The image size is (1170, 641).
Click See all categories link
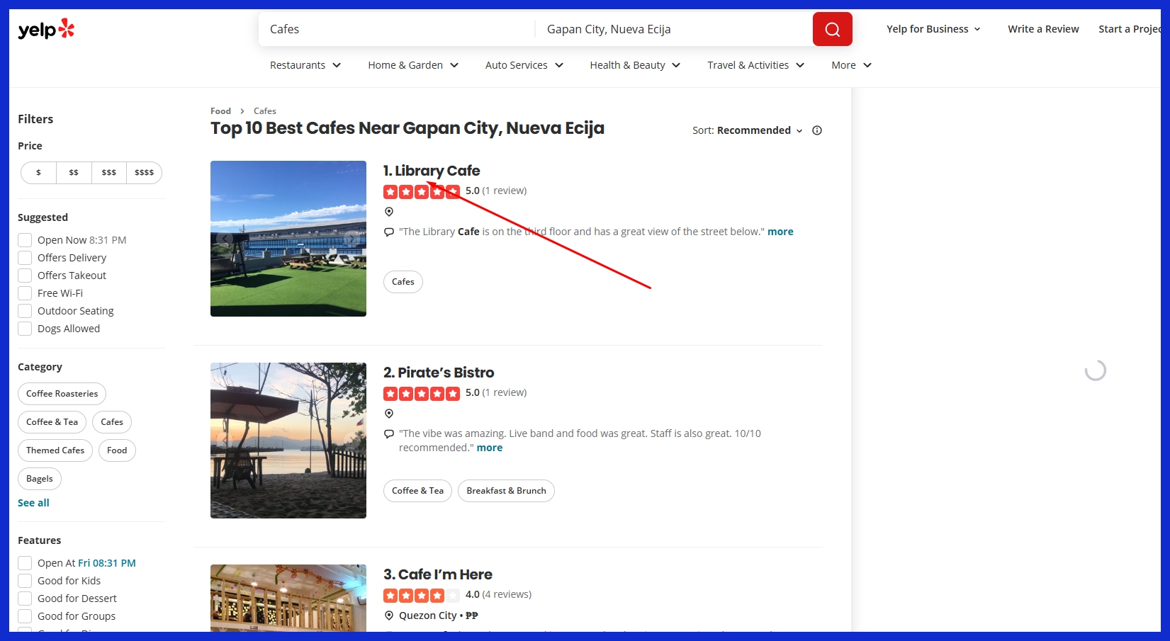(x=33, y=503)
